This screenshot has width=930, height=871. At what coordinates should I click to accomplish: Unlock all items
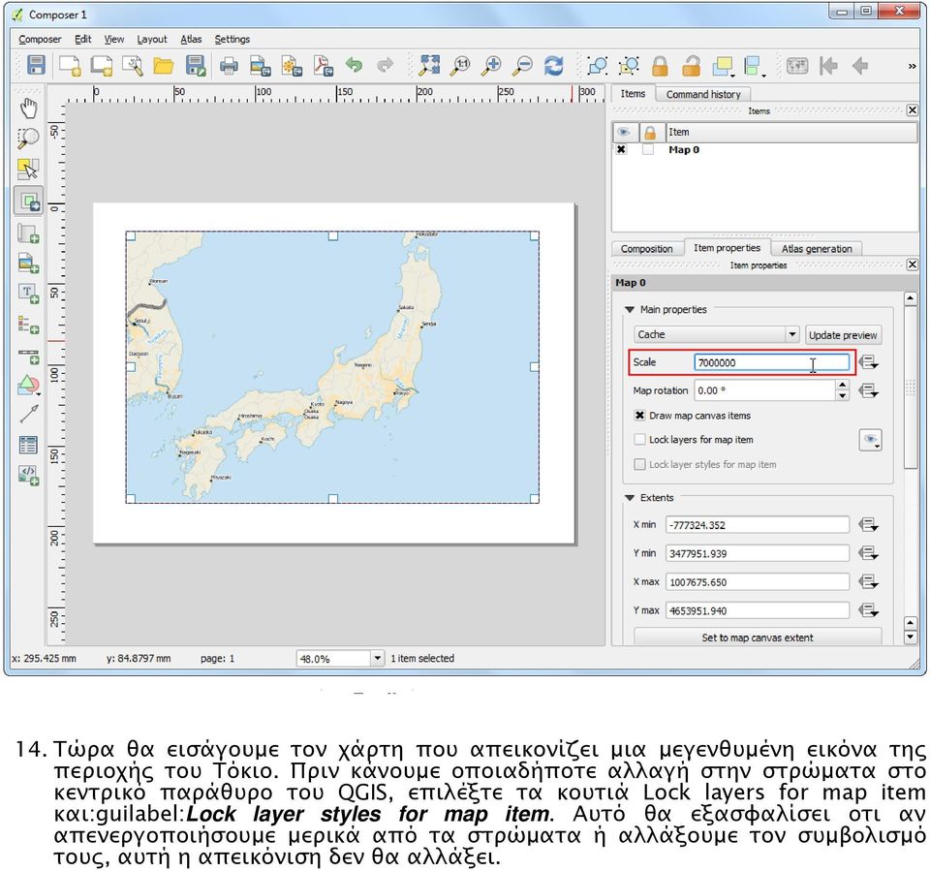coord(691,65)
